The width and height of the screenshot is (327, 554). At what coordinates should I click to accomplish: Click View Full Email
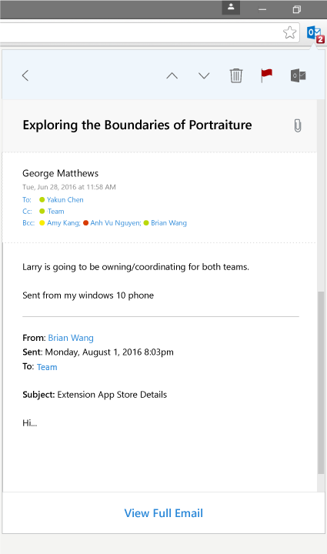pos(163,513)
